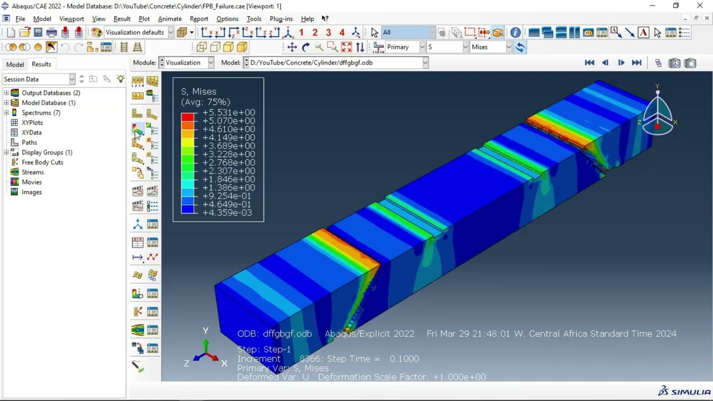Select the text annotation A icon

pyautogui.click(x=643, y=32)
